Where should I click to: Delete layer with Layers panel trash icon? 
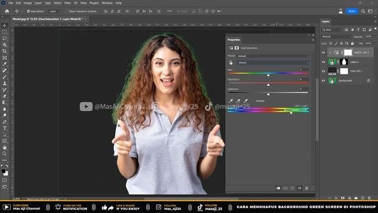369,198
